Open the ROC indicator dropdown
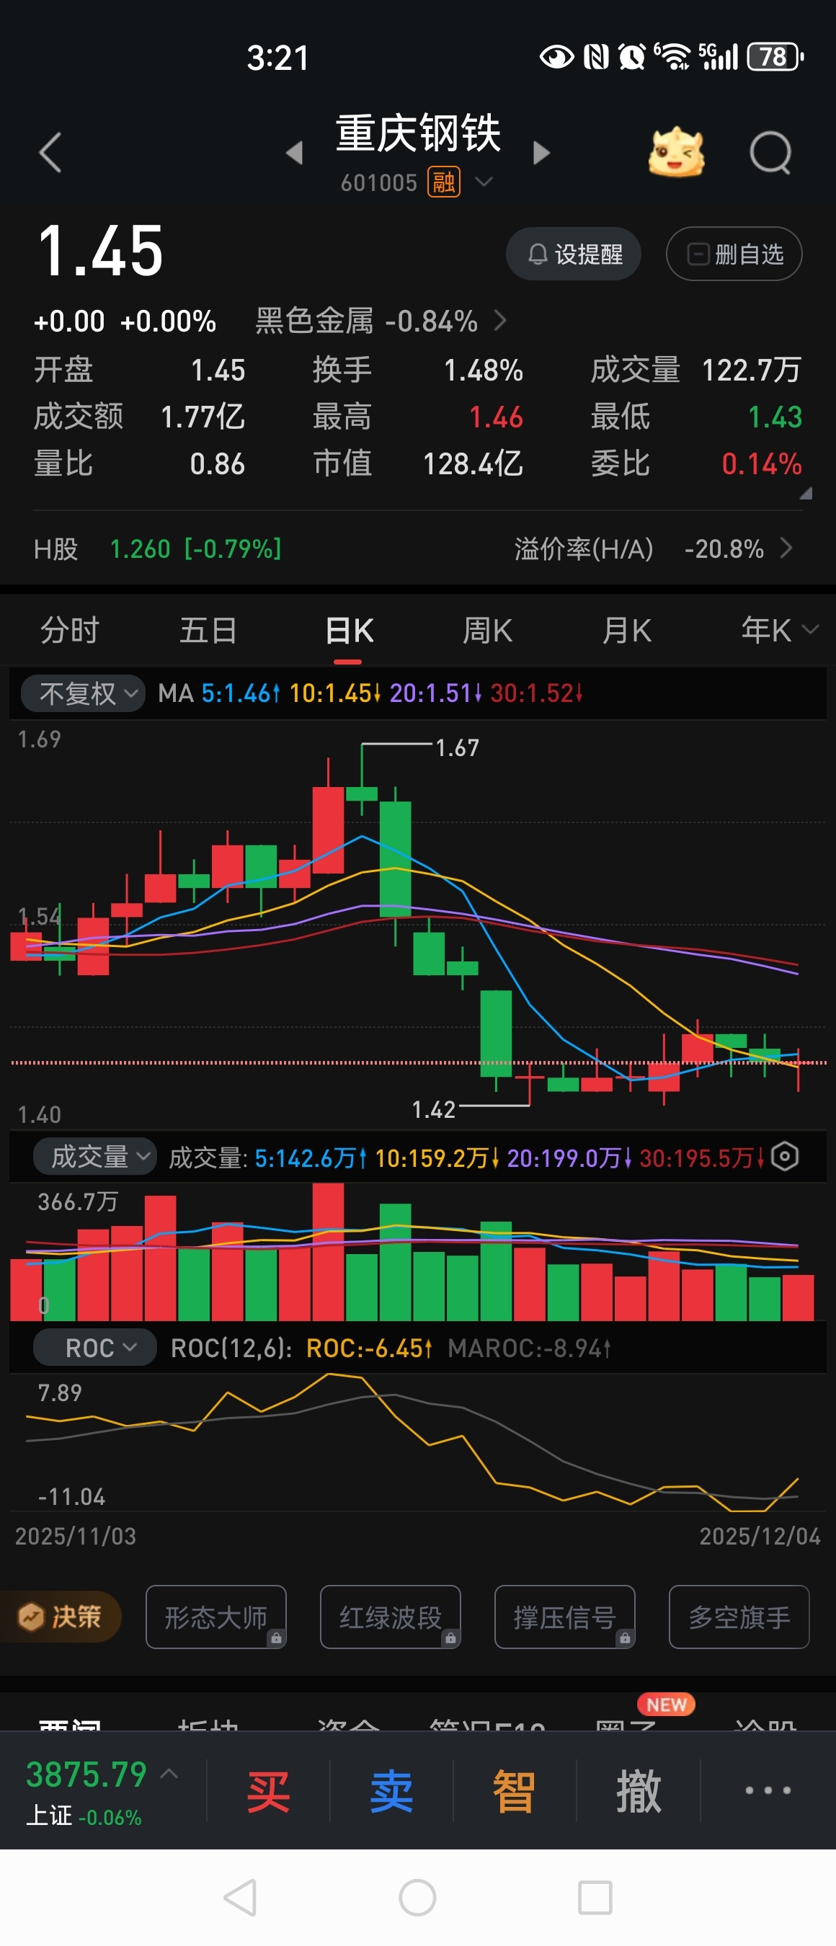This screenshot has height=1946, width=836. 95,1348
